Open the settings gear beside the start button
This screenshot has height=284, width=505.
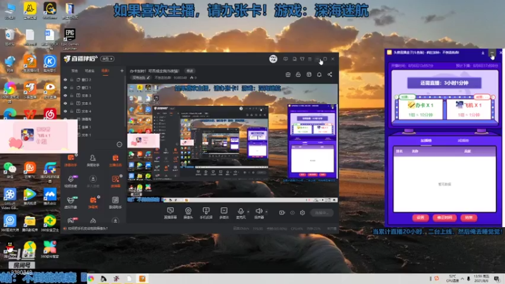click(x=302, y=213)
